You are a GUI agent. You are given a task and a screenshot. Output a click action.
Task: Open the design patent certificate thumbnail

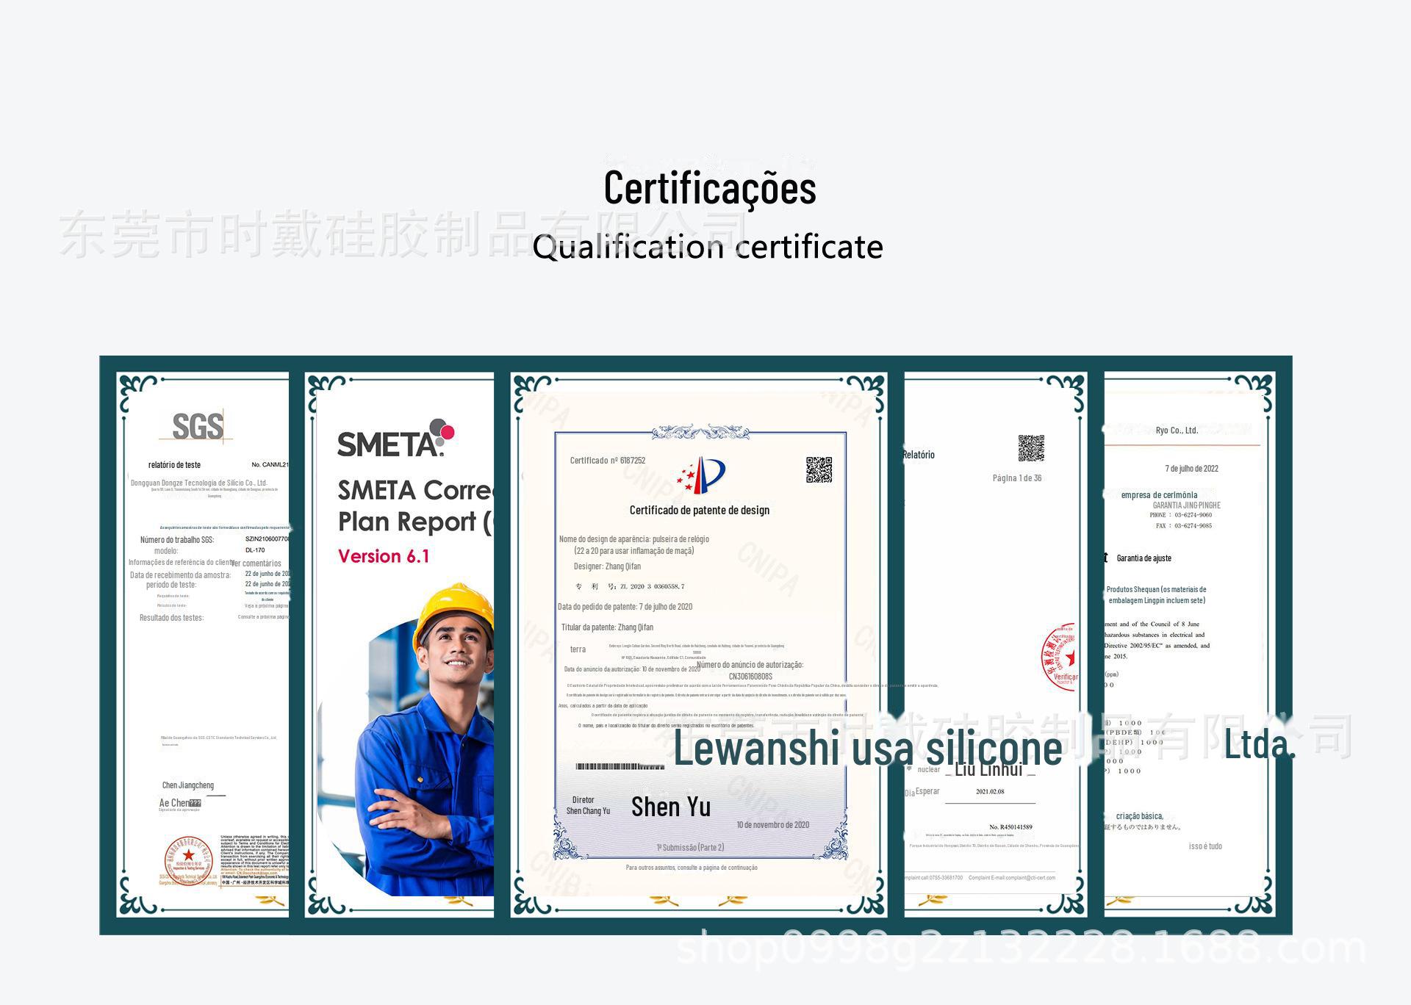click(x=700, y=632)
